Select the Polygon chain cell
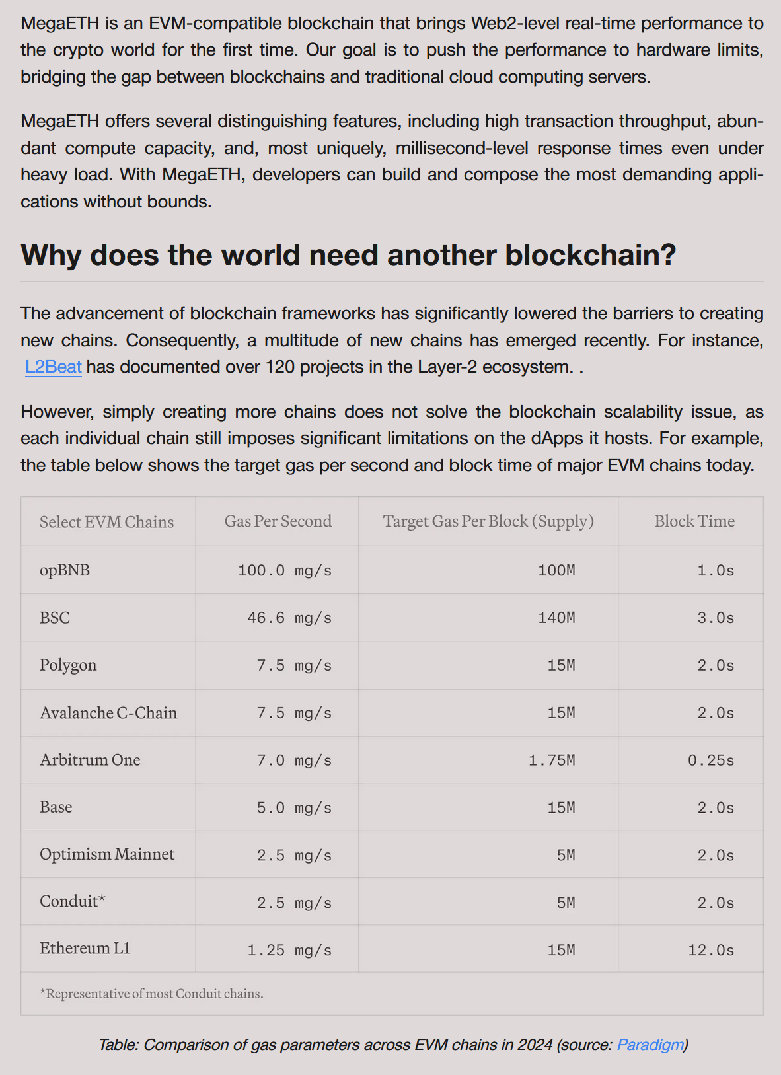The image size is (781, 1075). point(68,665)
